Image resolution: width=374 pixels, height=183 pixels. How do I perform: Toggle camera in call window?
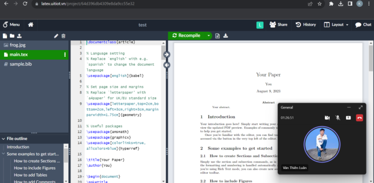(327, 118)
